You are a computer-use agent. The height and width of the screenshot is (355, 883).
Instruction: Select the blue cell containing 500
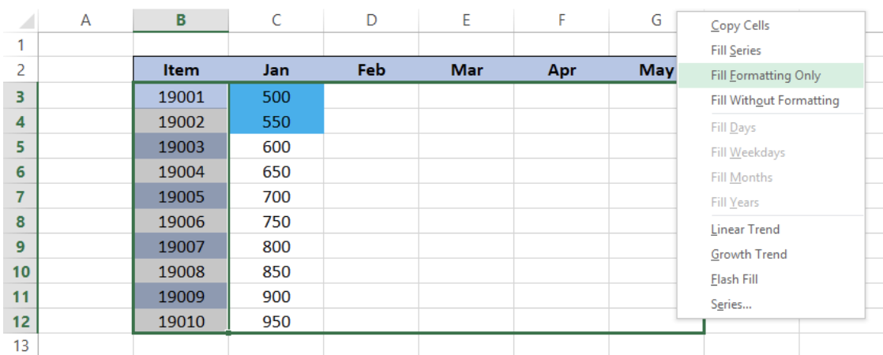276,97
